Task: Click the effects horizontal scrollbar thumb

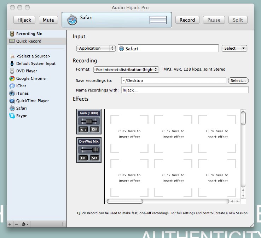Action: point(125,201)
